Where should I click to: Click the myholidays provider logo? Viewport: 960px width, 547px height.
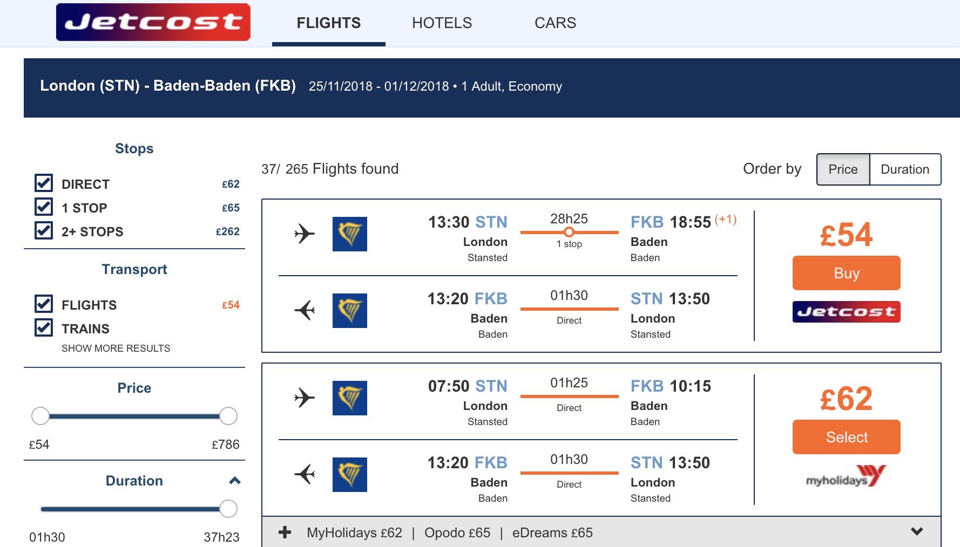846,476
